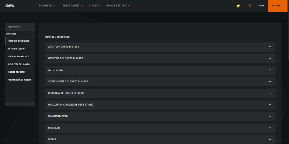Click chevron on Movimentazioni row
Viewport: 289px width, 144px height.
270,117
